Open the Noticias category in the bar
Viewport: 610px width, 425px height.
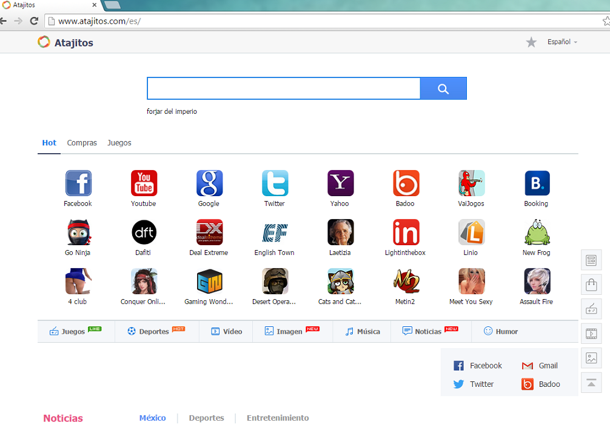pyautogui.click(x=431, y=331)
